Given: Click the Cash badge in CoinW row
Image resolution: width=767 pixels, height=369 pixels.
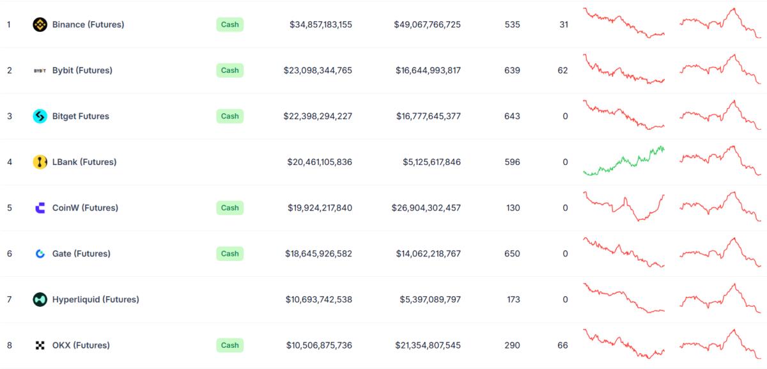Looking at the screenshot, I should pos(229,208).
